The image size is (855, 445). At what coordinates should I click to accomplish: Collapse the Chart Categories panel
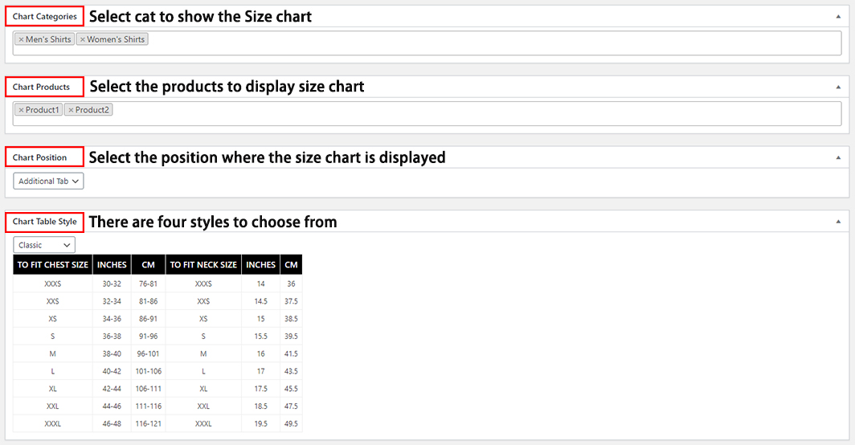pos(838,16)
